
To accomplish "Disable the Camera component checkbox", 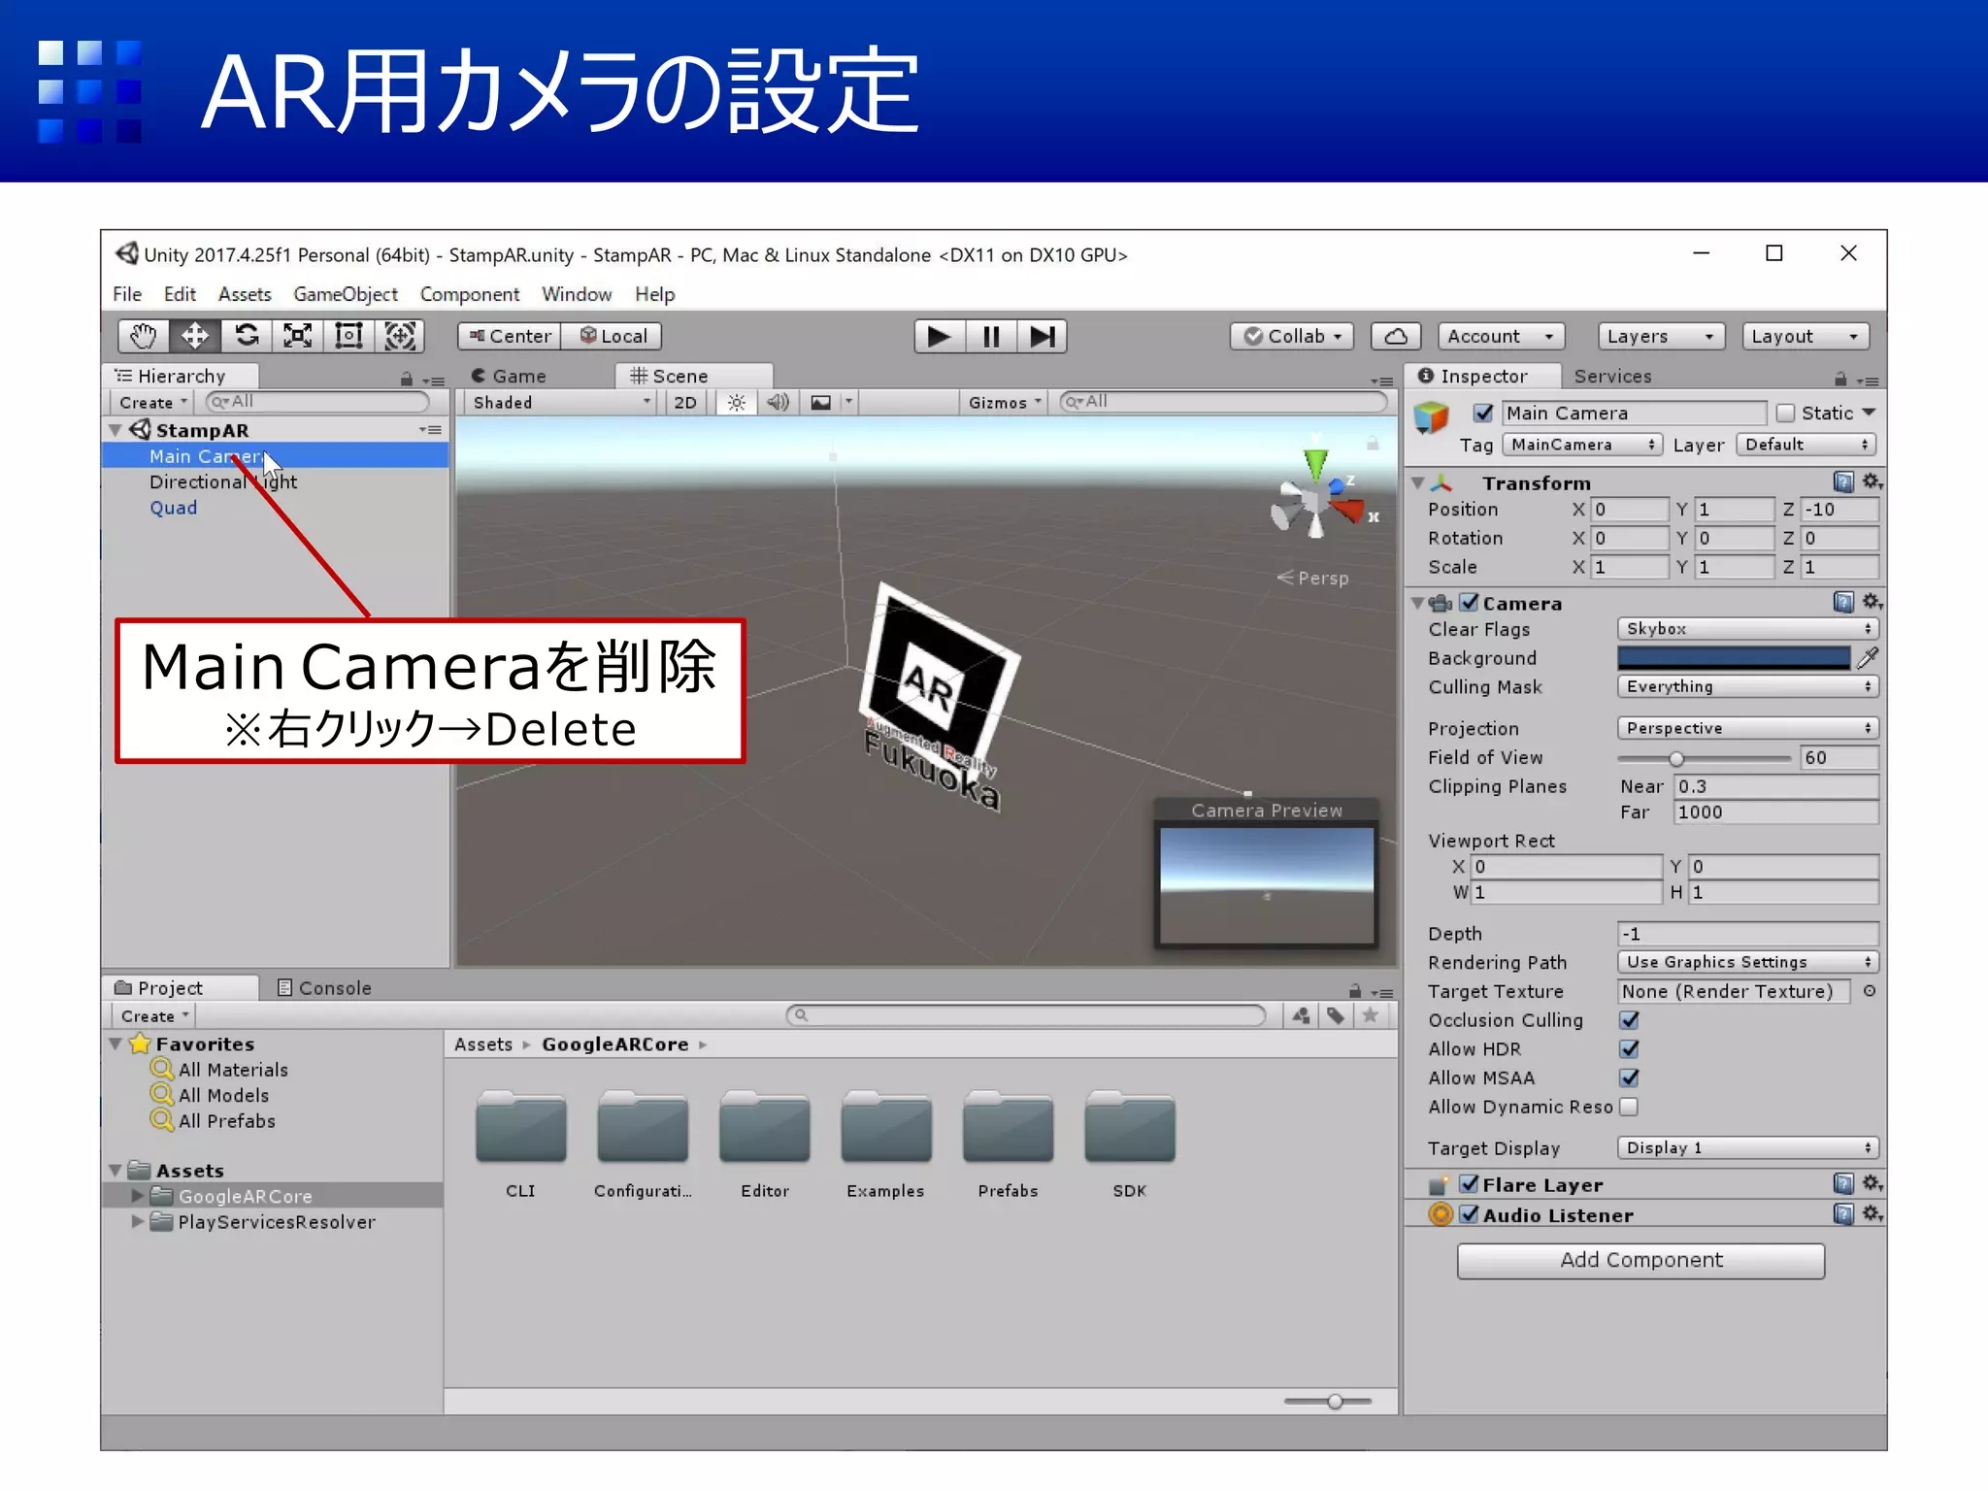I will click(x=1470, y=603).
